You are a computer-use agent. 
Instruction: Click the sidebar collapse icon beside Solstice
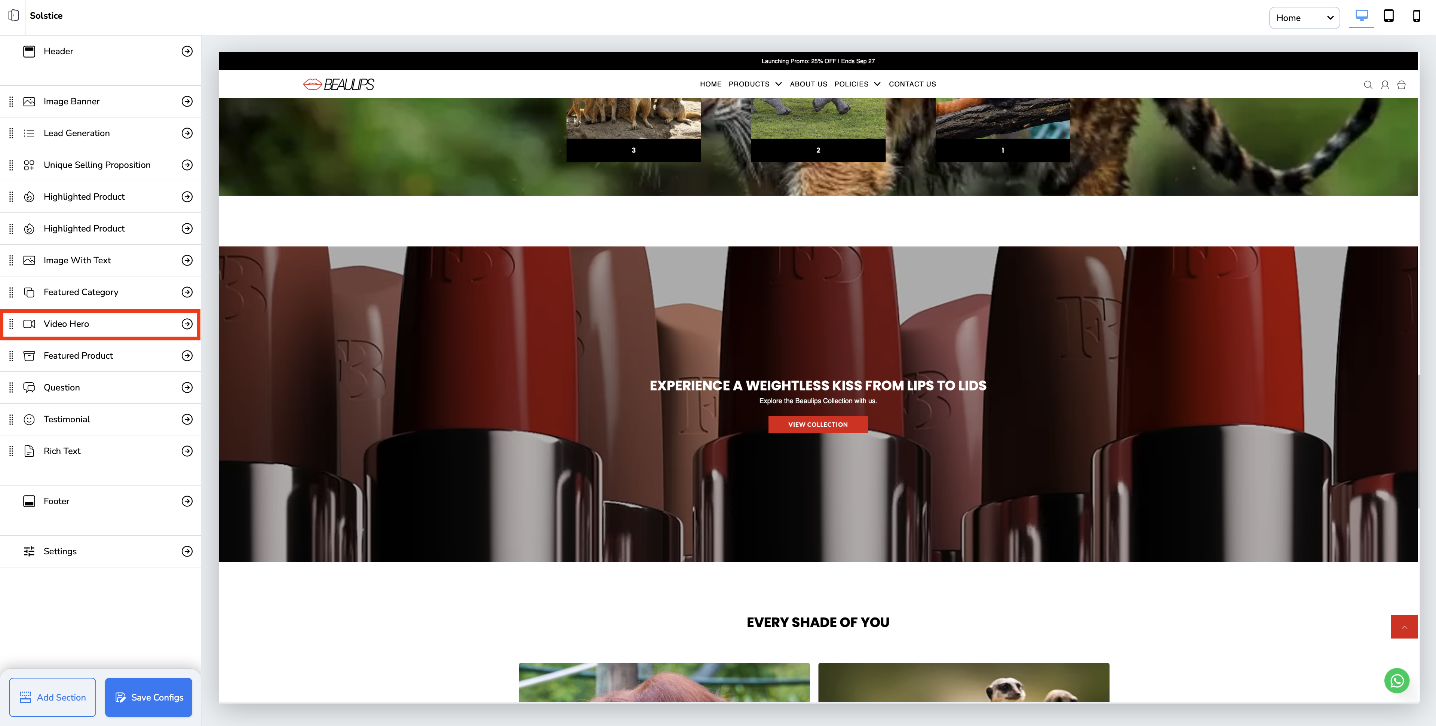[x=14, y=16]
